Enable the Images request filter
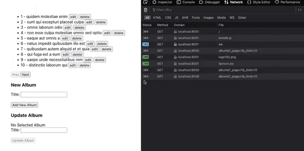This screenshot has width=304, height=151. (208, 18)
